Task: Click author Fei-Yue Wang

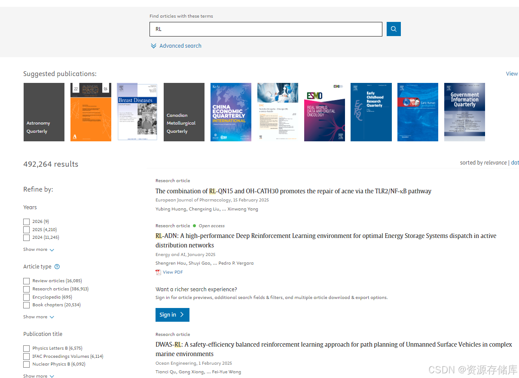Action: click(226, 372)
